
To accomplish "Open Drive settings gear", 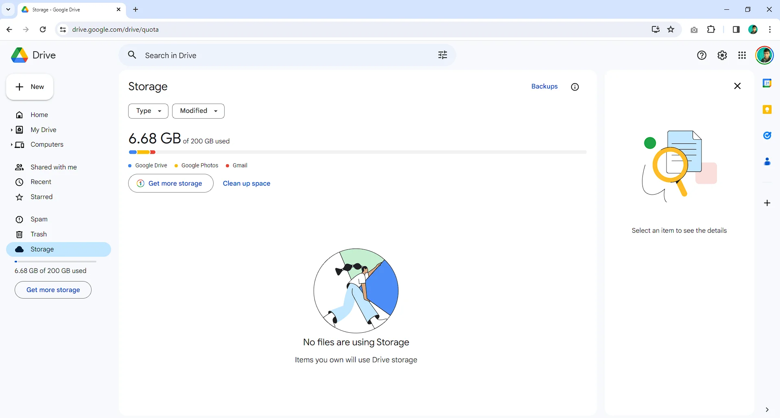I will point(722,55).
